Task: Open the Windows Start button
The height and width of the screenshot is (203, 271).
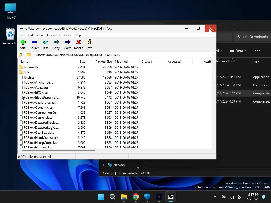Action: point(101,197)
